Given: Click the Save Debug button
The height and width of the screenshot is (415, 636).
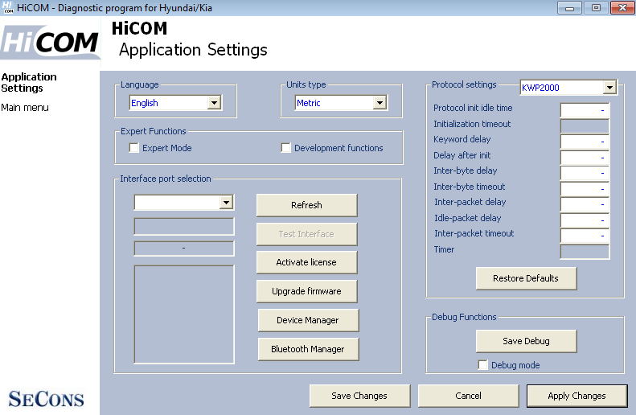Looking at the screenshot, I should pyautogui.click(x=526, y=341).
